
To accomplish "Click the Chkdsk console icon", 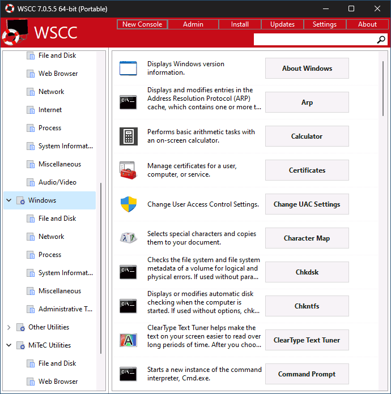I will coord(128,272).
